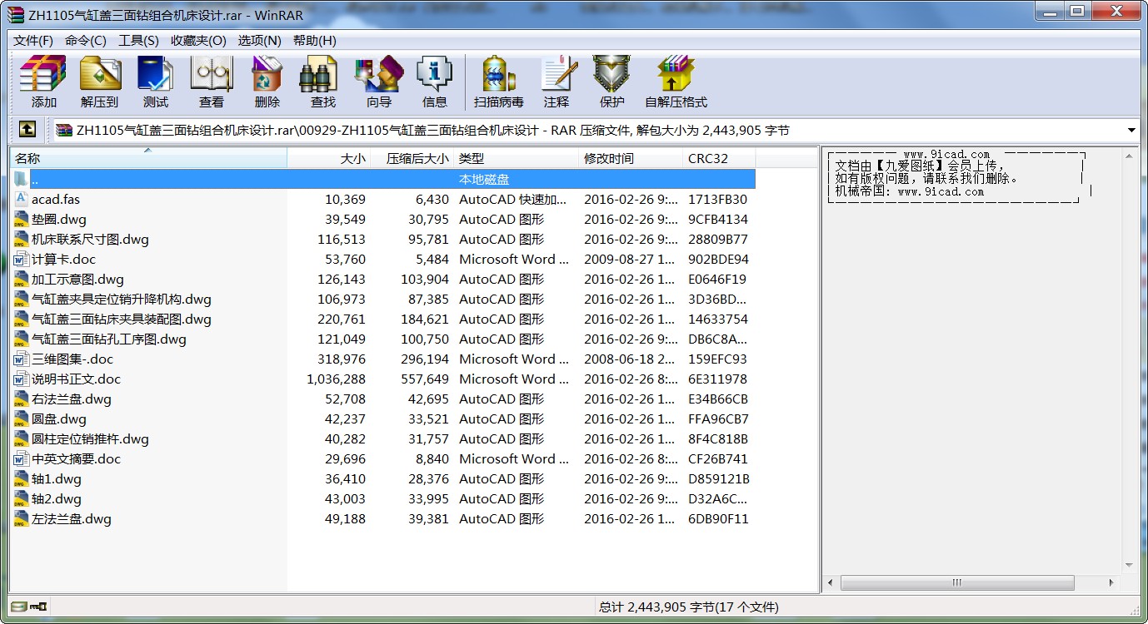The height and width of the screenshot is (624, 1148).
Task: Select file 右法兰盘.dwg
Action: tap(72, 399)
